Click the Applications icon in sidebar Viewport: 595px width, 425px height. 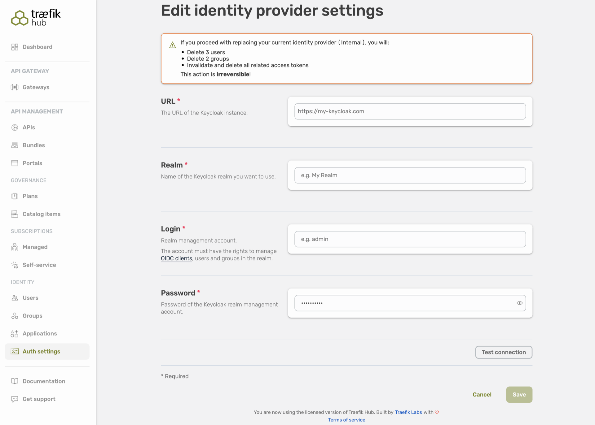(x=15, y=334)
